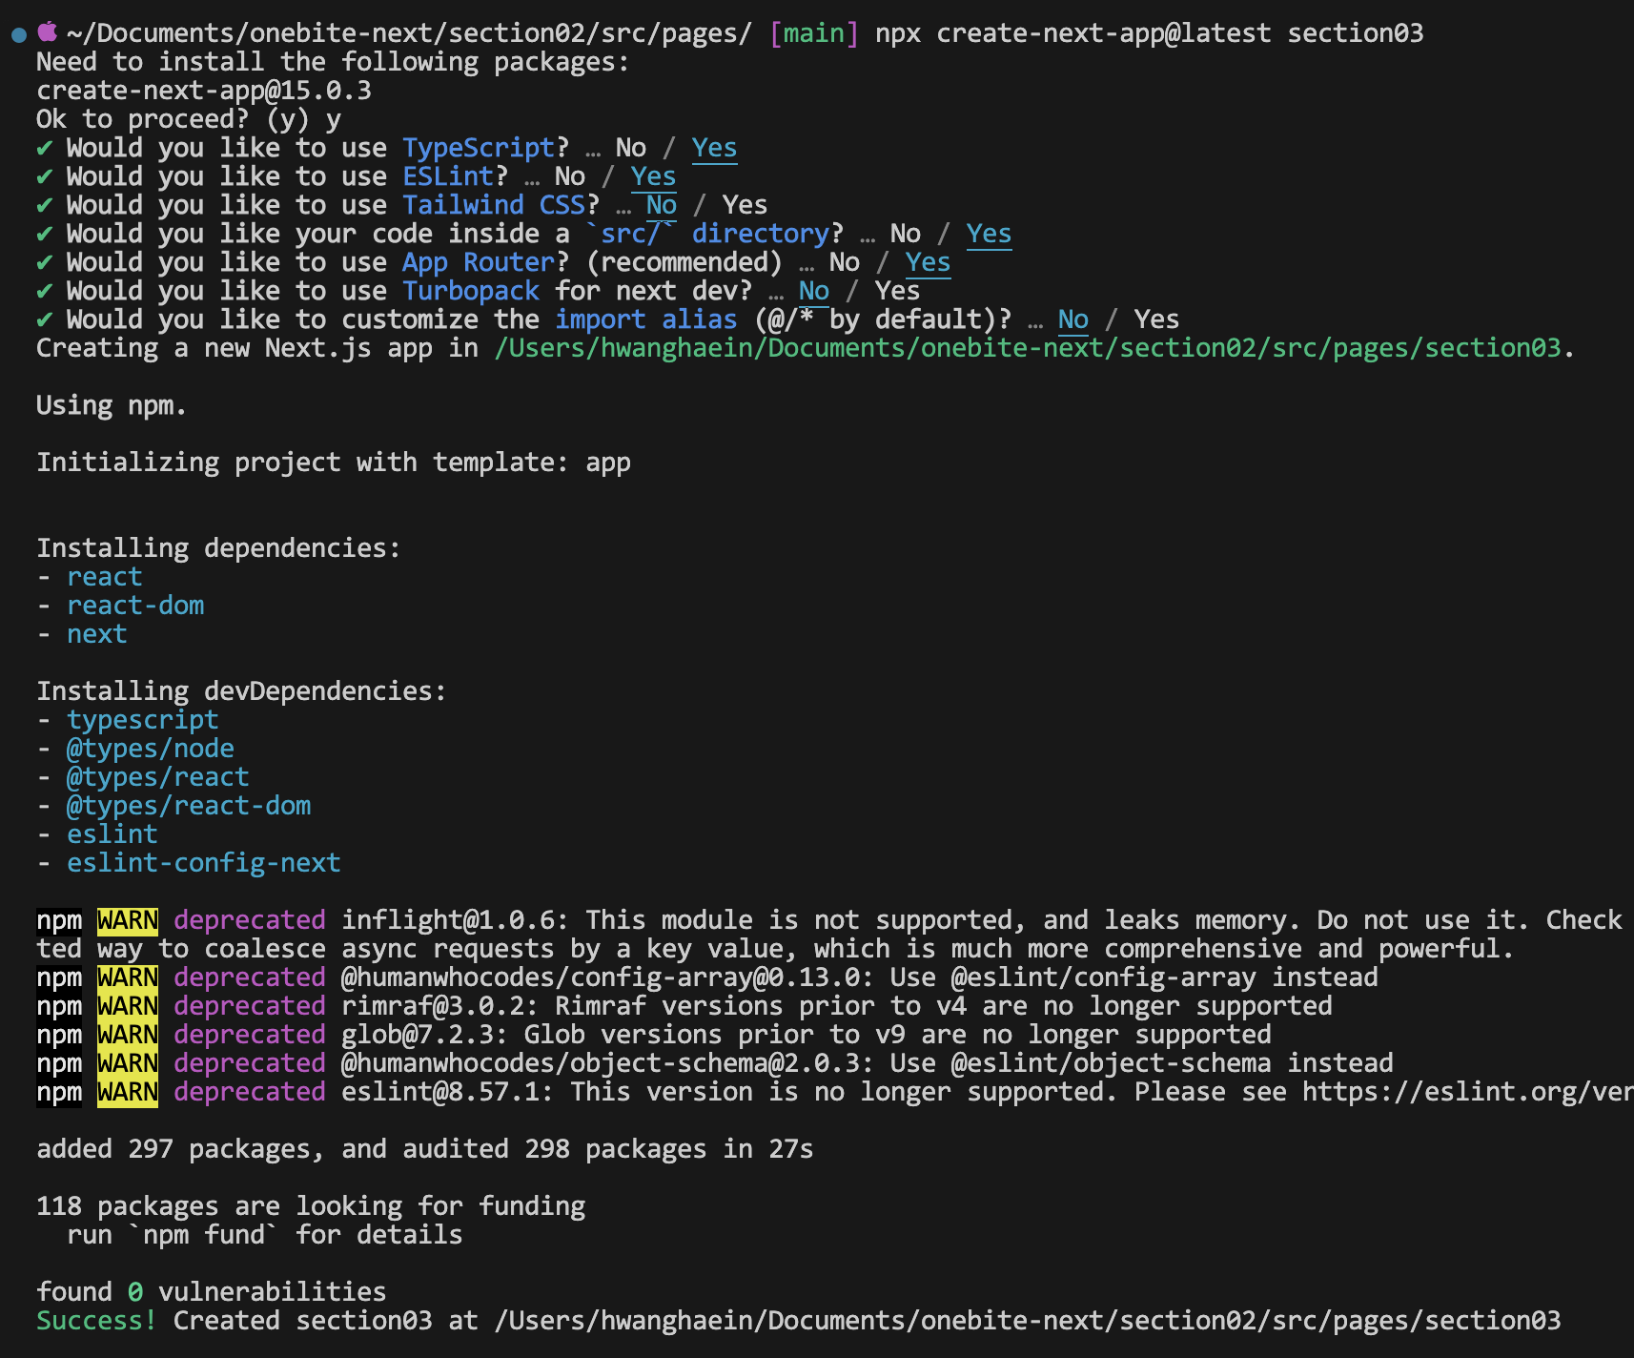Screen dimensions: 1634x1358
Task: Click the underlined Yes answer for ESLint
Action: (653, 177)
